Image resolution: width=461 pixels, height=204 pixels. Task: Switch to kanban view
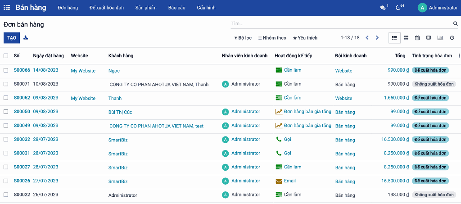406,38
